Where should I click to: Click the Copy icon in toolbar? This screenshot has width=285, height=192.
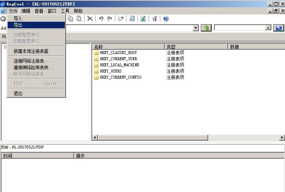point(71,18)
